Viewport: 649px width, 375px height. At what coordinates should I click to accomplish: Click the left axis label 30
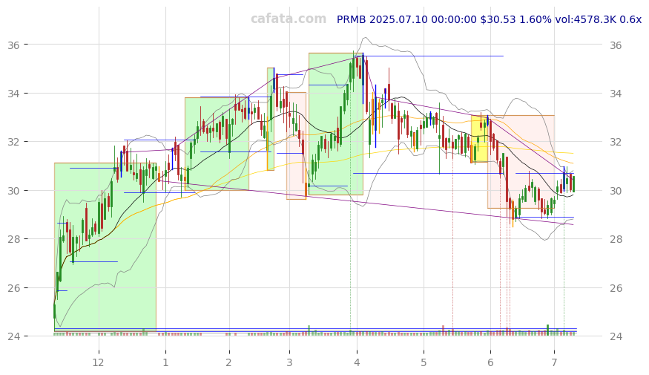click(x=13, y=191)
